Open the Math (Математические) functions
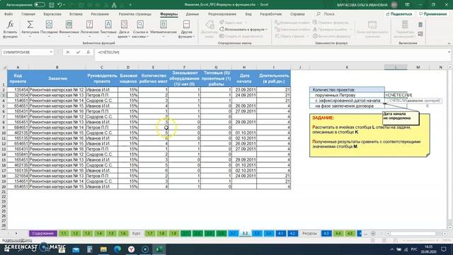 point(164,30)
